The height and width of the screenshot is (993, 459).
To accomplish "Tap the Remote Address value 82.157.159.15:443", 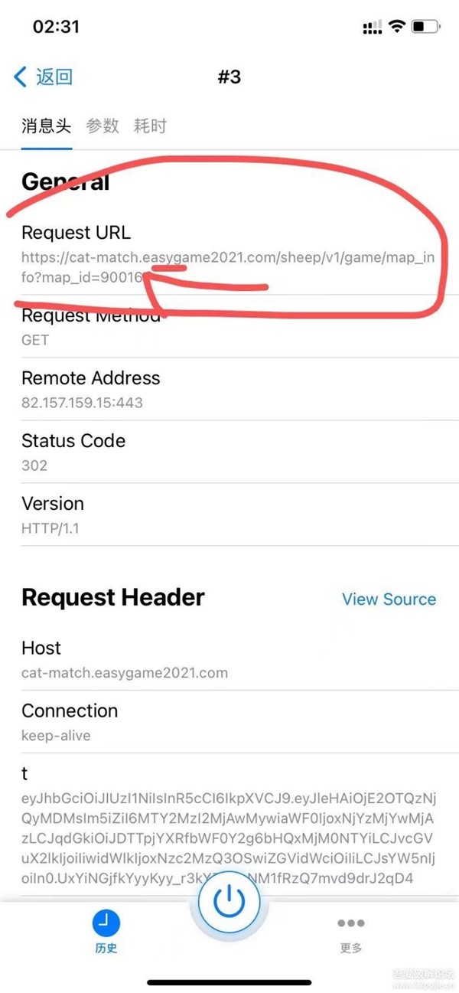I will [82, 403].
